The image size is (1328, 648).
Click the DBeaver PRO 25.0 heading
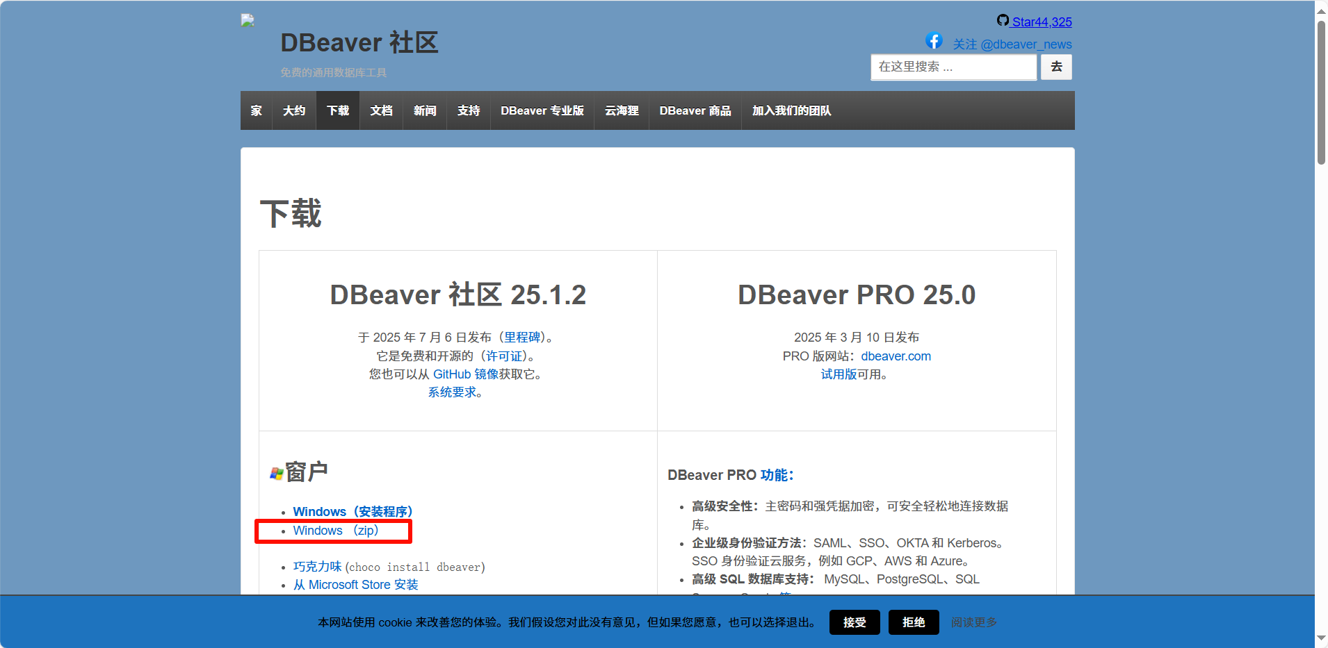[x=857, y=295]
